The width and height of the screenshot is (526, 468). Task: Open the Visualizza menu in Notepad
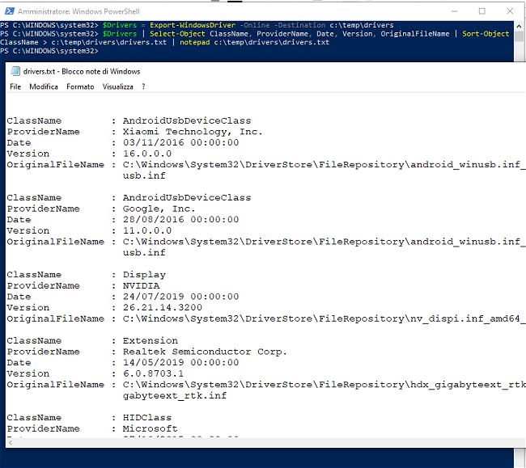[118, 86]
